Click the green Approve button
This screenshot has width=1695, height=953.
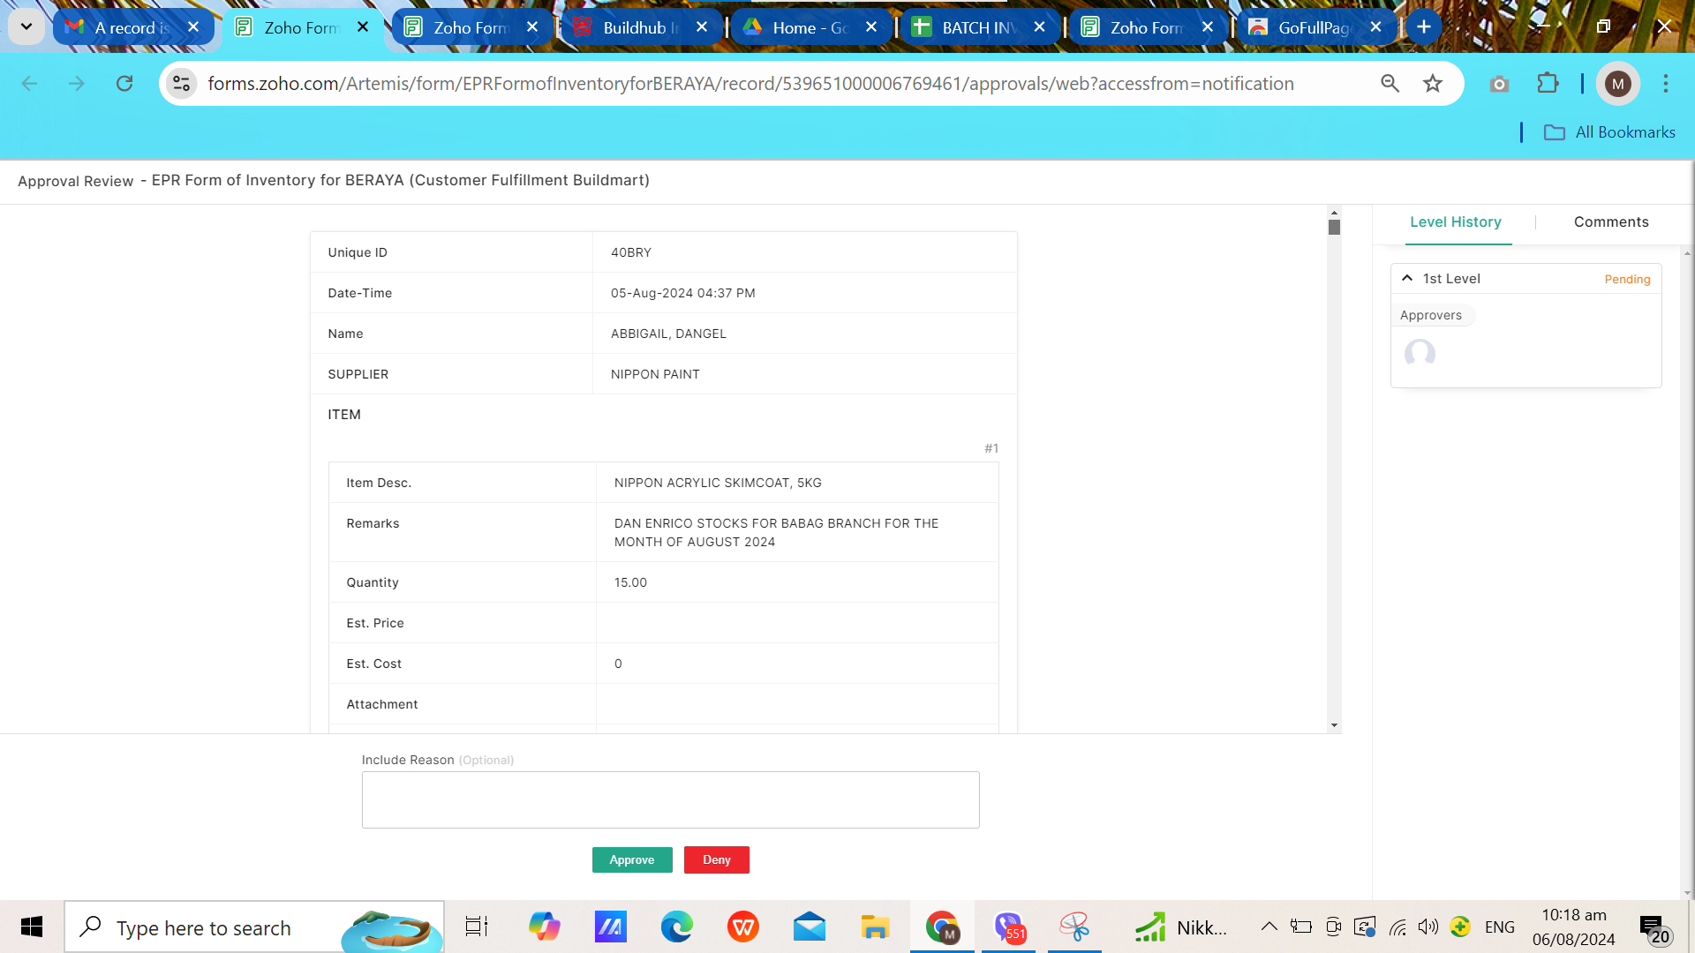point(631,859)
